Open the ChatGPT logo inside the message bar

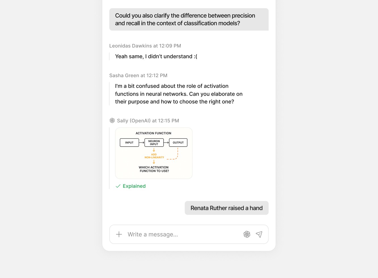coord(247,234)
